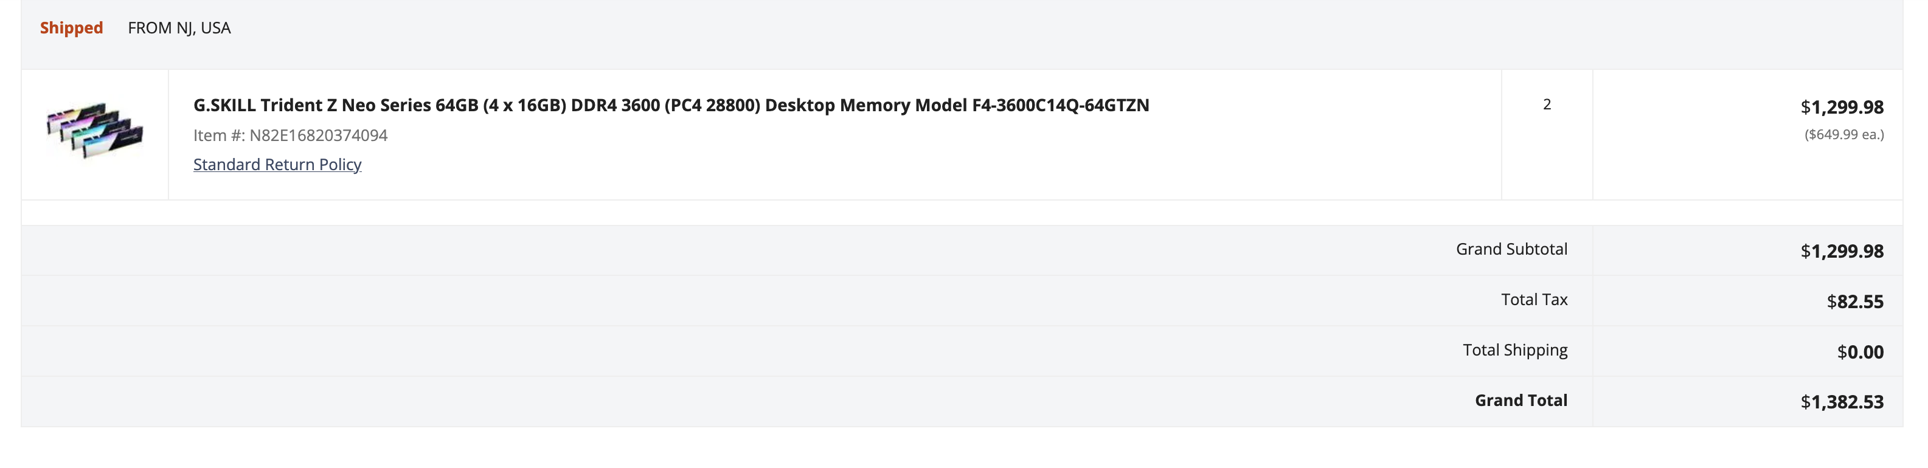1928x468 pixels.
Task: Click the Grand Subtotal label
Action: 1511,249
